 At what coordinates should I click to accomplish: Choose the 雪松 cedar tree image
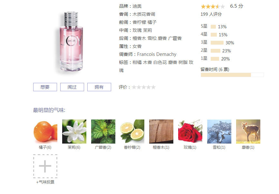coord(219,131)
